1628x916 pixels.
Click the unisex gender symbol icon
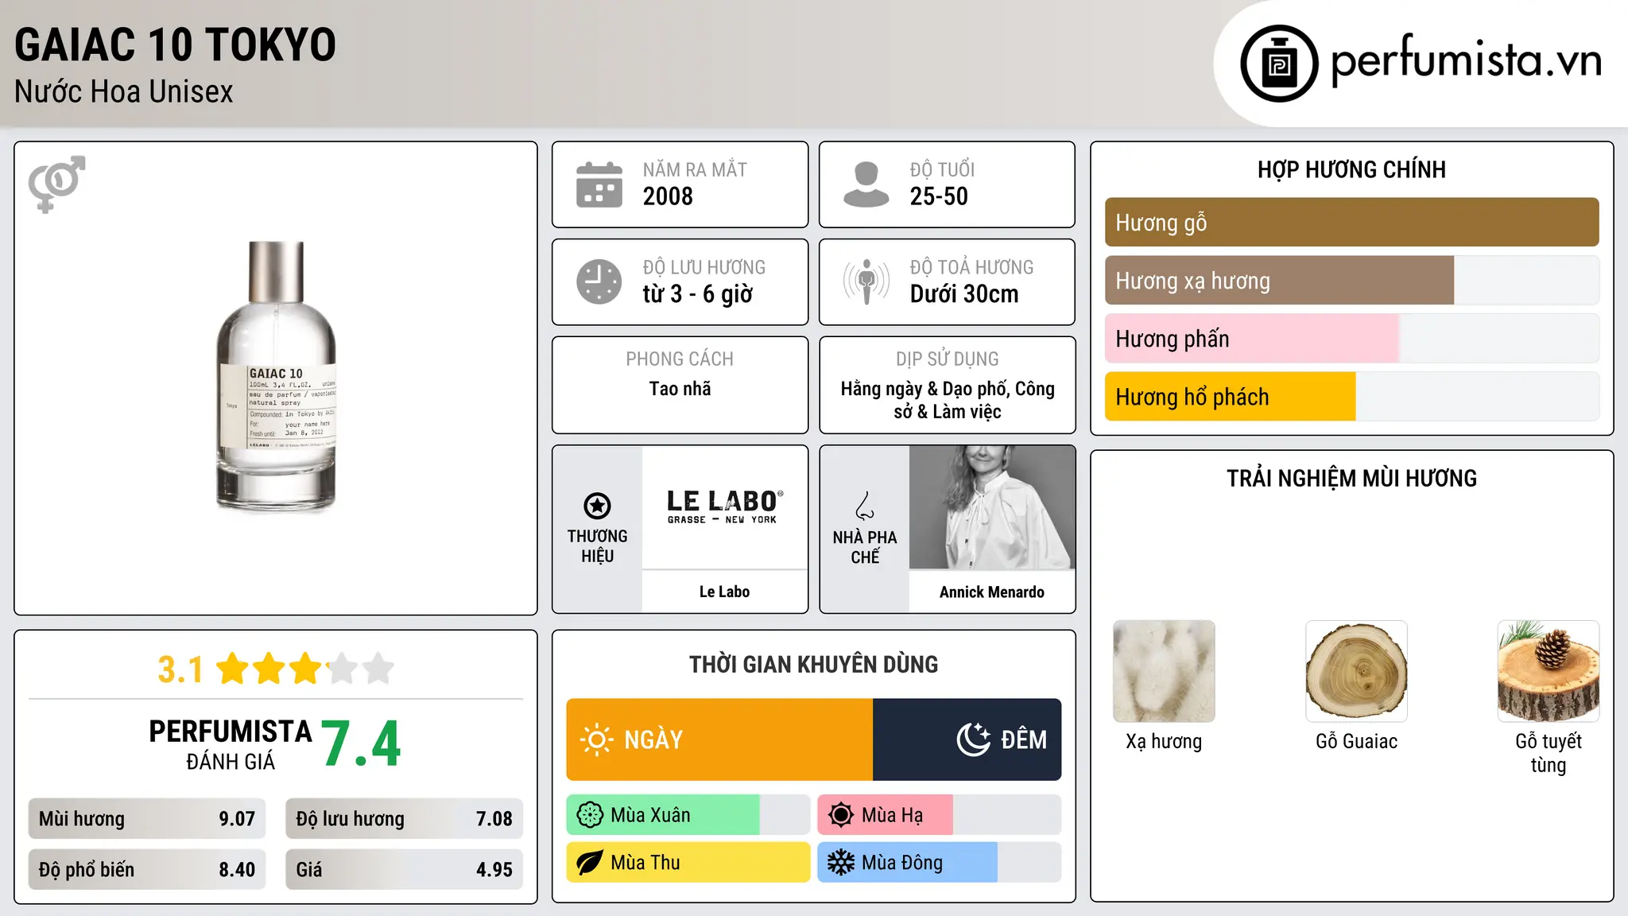56,184
